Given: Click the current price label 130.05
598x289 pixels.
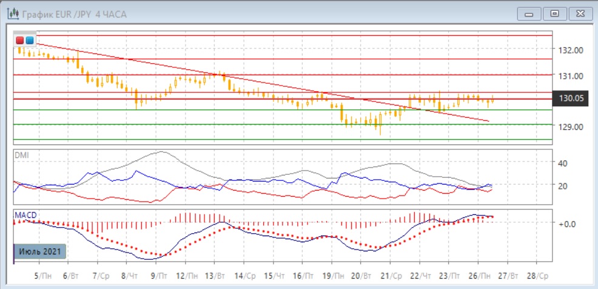Looking at the screenshot, I should pyautogui.click(x=571, y=99).
